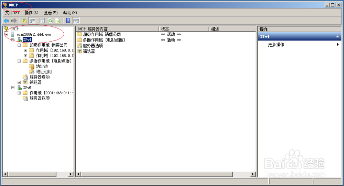Click the ** 活动 ** status of 超级作用域 销售公司

(171, 34)
